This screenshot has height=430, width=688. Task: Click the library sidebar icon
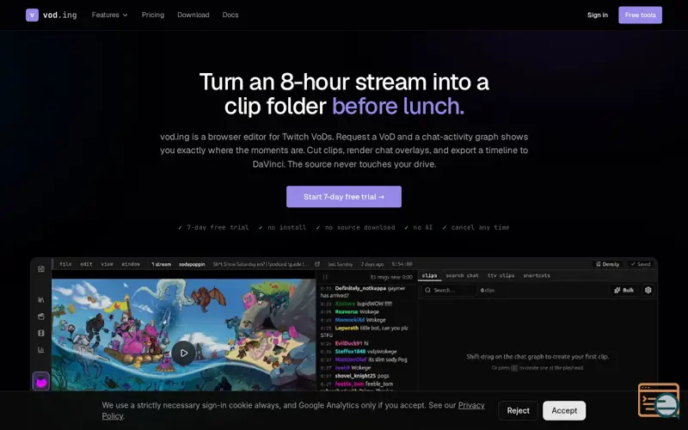point(41,299)
